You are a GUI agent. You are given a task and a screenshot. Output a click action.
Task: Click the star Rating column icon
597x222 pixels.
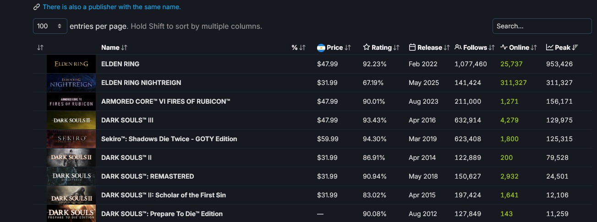tap(367, 48)
